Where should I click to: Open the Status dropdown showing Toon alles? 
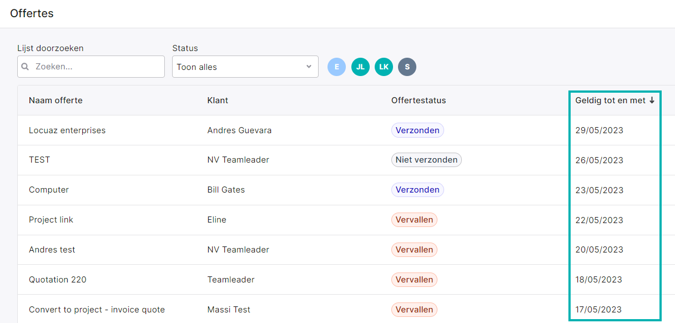(x=245, y=67)
